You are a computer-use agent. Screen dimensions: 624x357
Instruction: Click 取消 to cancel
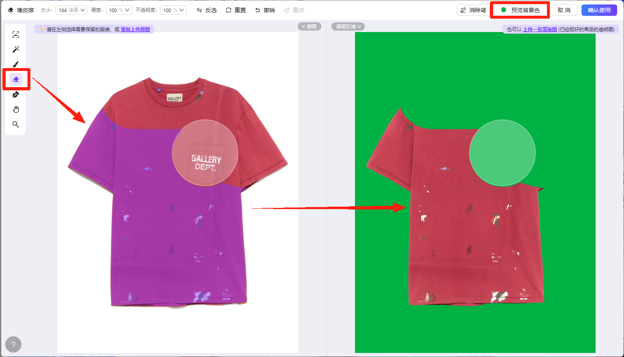click(x=564, y=10)
